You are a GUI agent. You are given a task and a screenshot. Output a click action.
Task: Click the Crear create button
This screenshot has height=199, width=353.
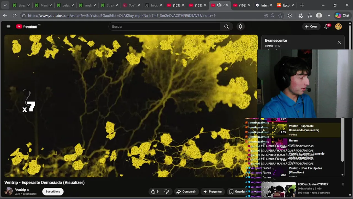point(311,27)
